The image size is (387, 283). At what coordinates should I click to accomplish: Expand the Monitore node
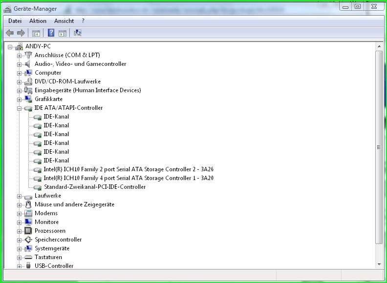click(19, 222)
